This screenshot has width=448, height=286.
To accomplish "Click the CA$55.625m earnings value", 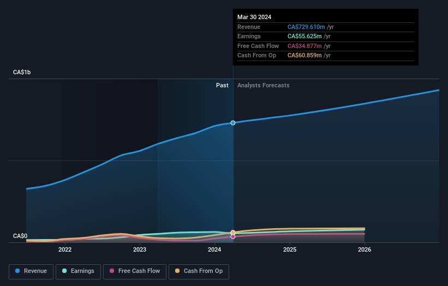I will pos(304,36).
